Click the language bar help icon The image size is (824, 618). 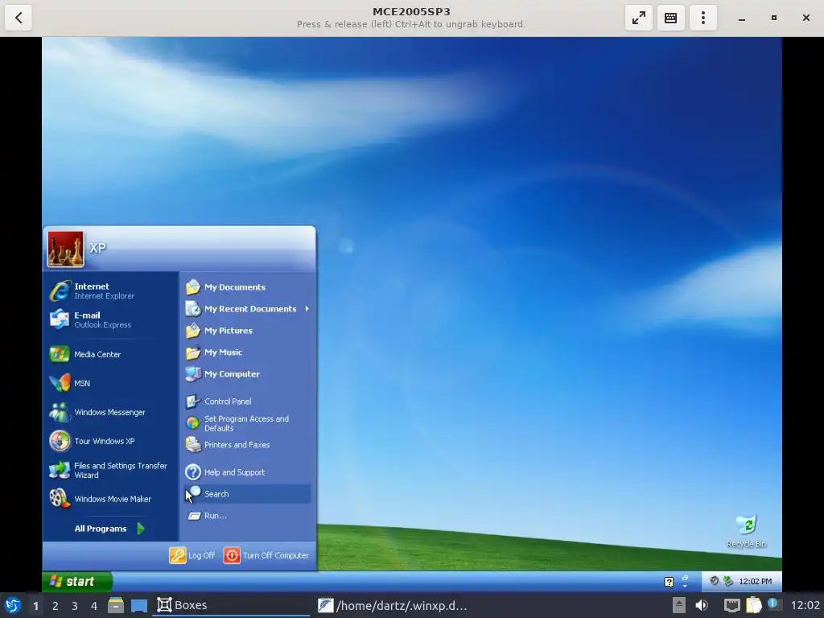pos(669,582)
